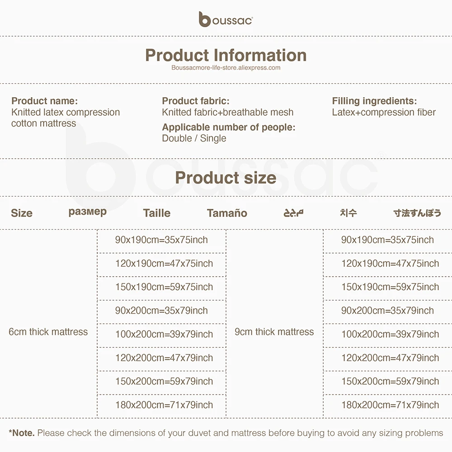Screen dimensions: 452x452
Task: Open the Boussacmore-life-store.aliexpress.com link
Action: tap(226, 68)
